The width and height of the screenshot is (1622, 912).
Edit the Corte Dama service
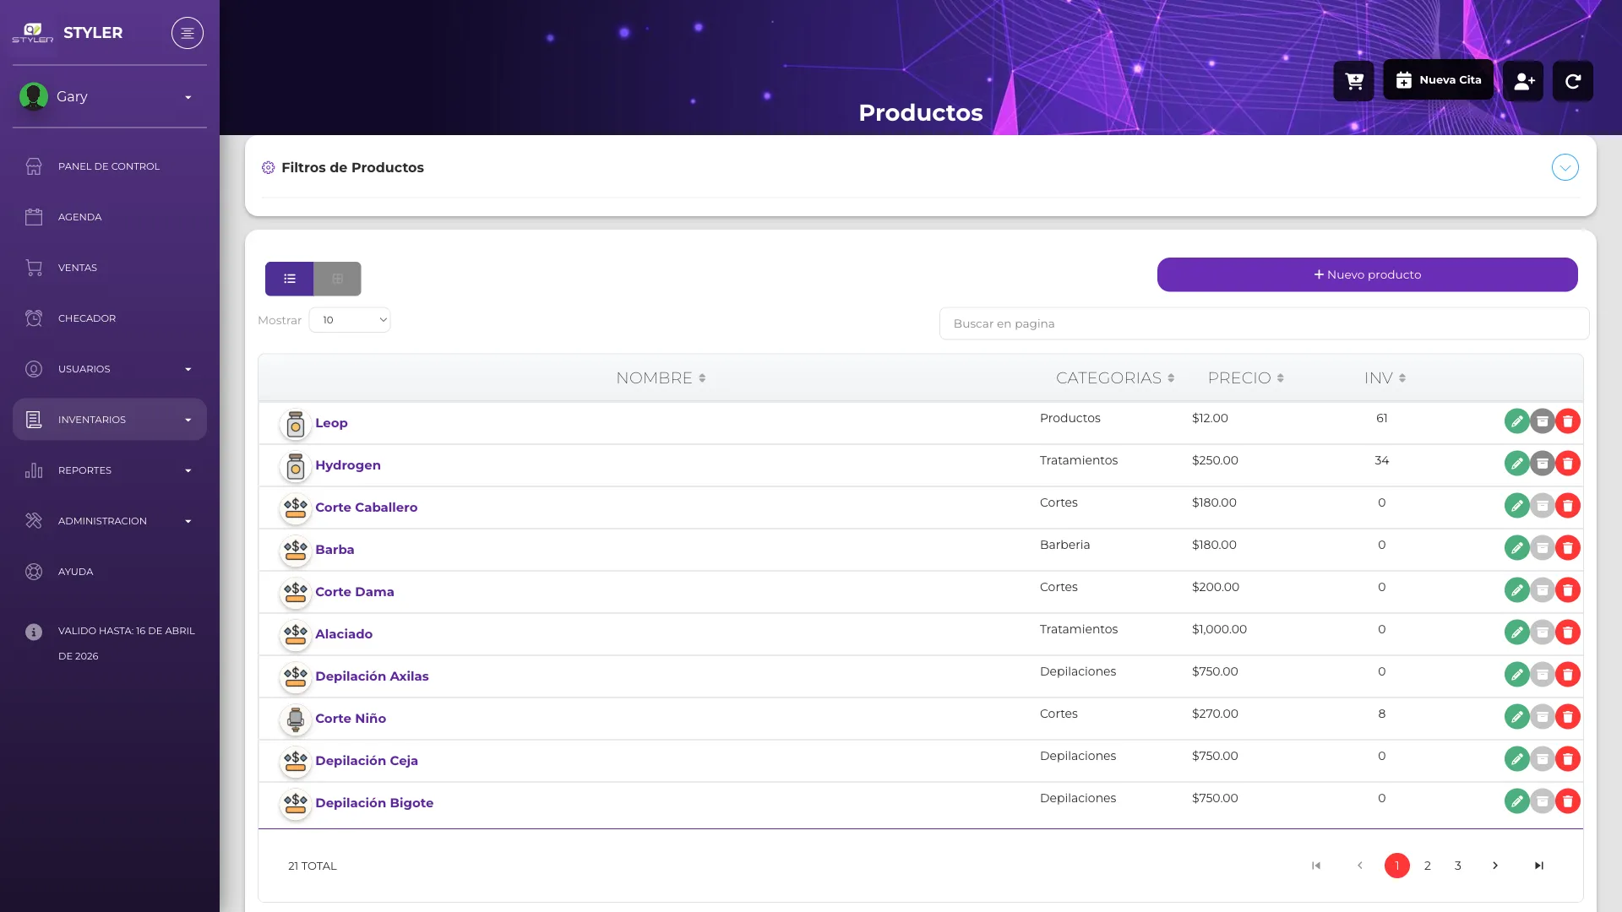1516,589
